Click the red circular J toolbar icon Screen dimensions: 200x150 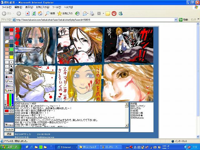[114, 13]
